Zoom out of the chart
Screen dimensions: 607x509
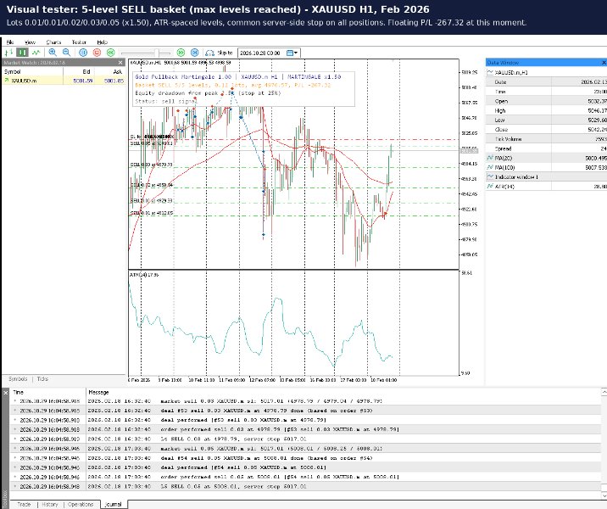pyautogui.click(x=67, y=53)
